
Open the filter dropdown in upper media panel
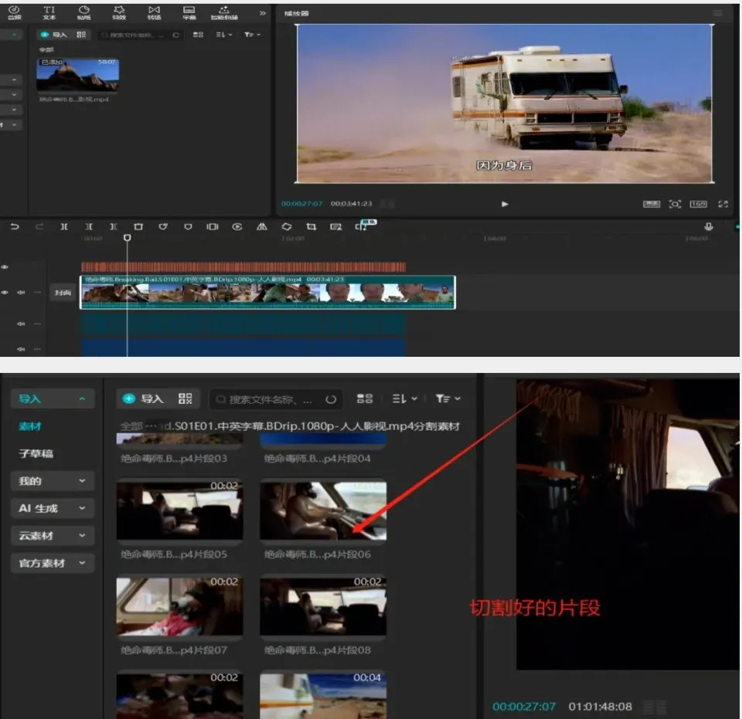[252, 35]
